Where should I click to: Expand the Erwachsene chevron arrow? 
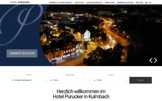(90, 80)
